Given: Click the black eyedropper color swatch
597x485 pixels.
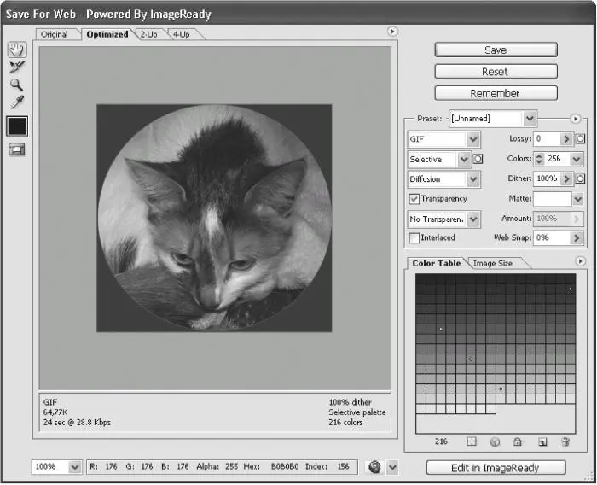Looking at the screenshot, I should tap(17, 126).
